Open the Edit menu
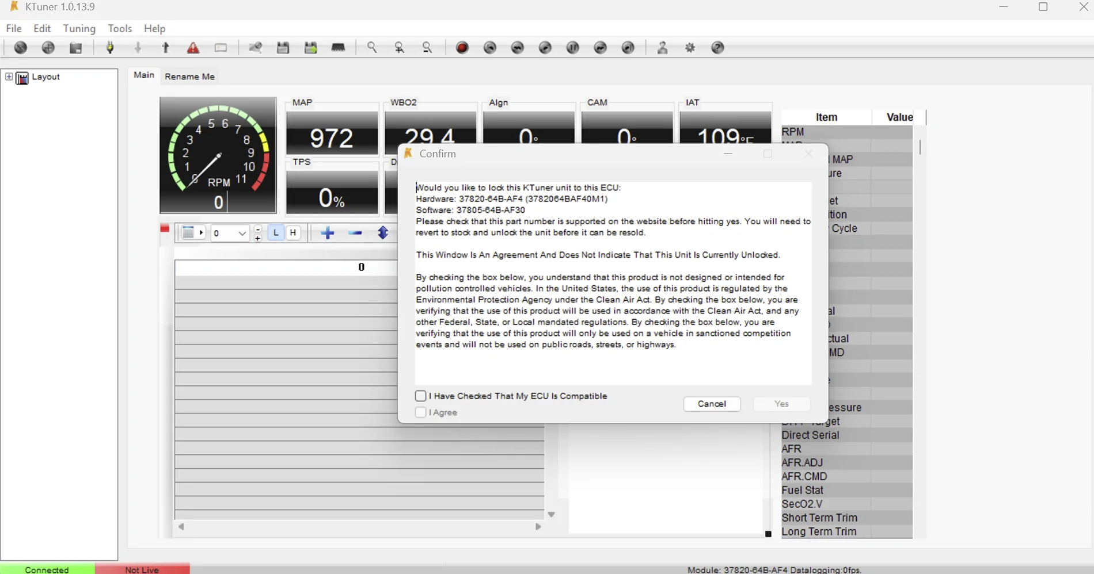 (x=42, y=28)
